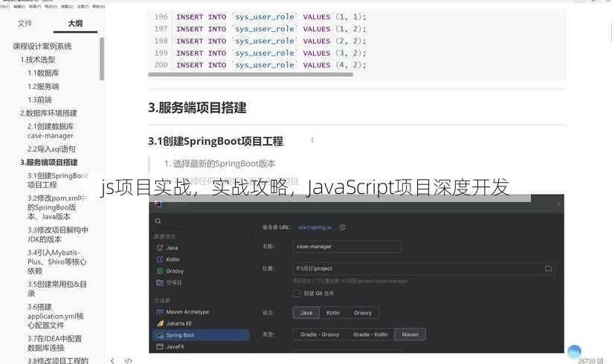Open outline item 课程设计案例系统
Screen dimensions: 612x364
click(x=42, y=46)
